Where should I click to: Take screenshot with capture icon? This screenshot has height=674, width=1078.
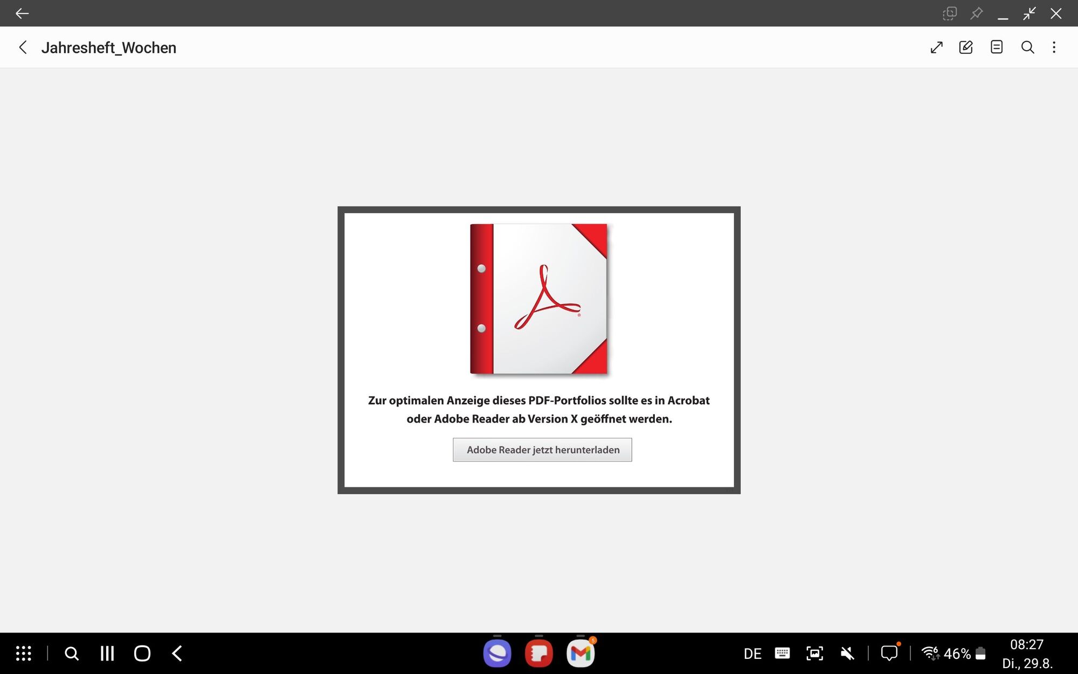click(x=814, y=654)
